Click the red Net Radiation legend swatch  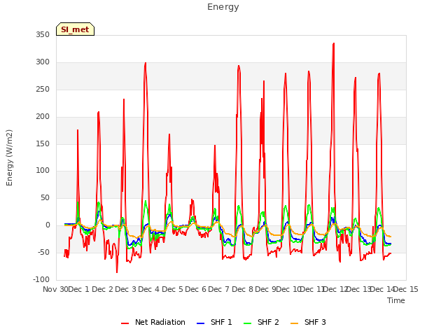pyautogui.click(x=125, y=323)
